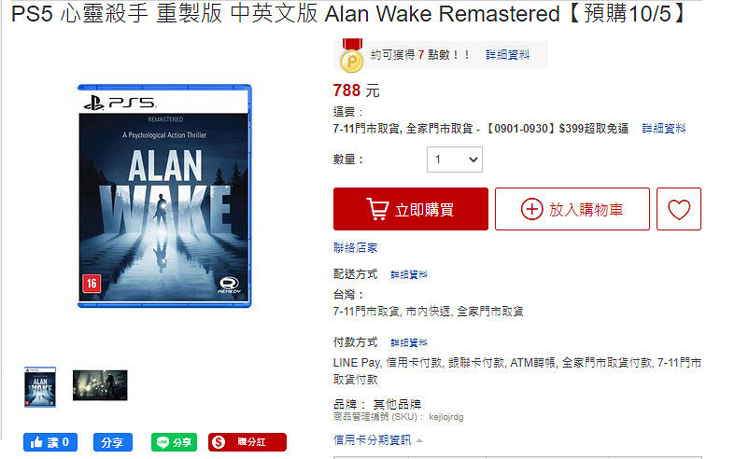Click the gold P points medal icon

click(x=351, y=56)
